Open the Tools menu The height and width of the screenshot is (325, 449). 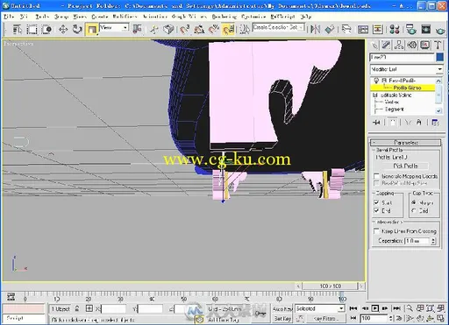42,17
